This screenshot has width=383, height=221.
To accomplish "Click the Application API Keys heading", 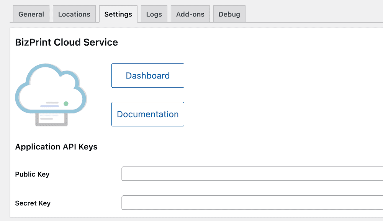I will [x=56, y=147].
